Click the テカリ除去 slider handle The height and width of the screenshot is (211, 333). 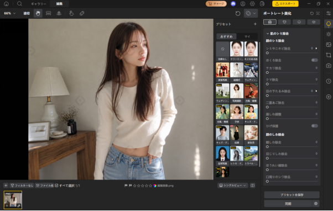pyautogui.click(x=267, y=72)
